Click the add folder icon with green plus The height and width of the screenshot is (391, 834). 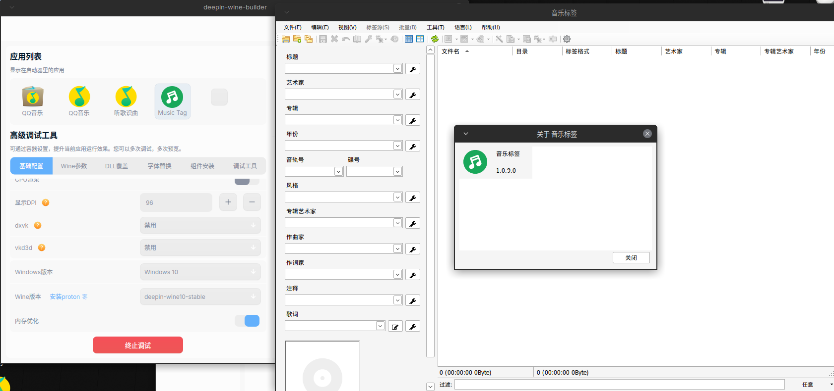297,39
